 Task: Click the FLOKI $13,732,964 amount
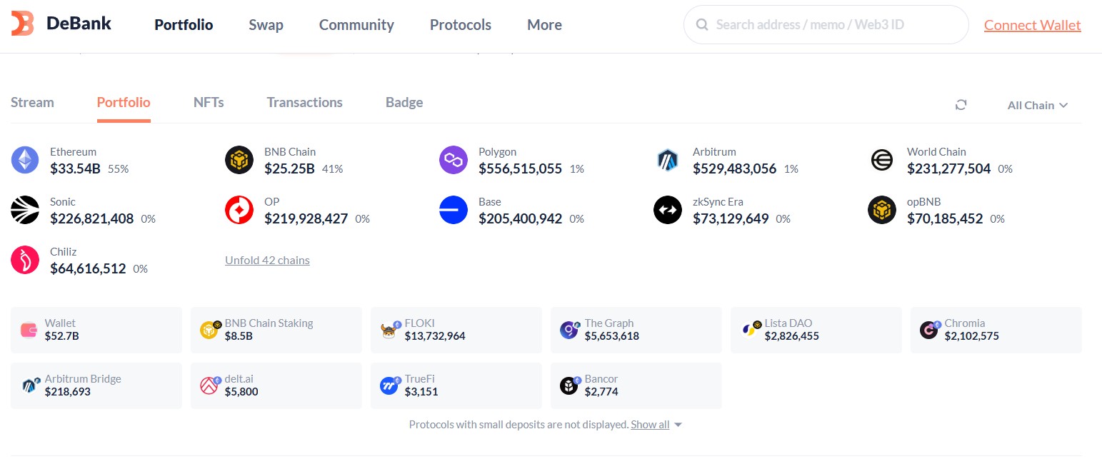(x=435, y=336)
